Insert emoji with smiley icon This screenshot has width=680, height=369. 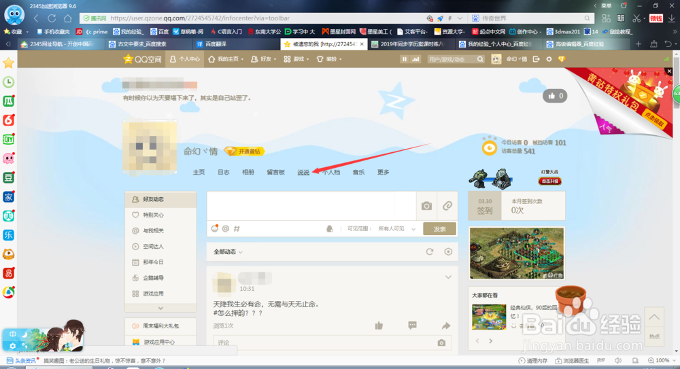click(x=215, y=228)
